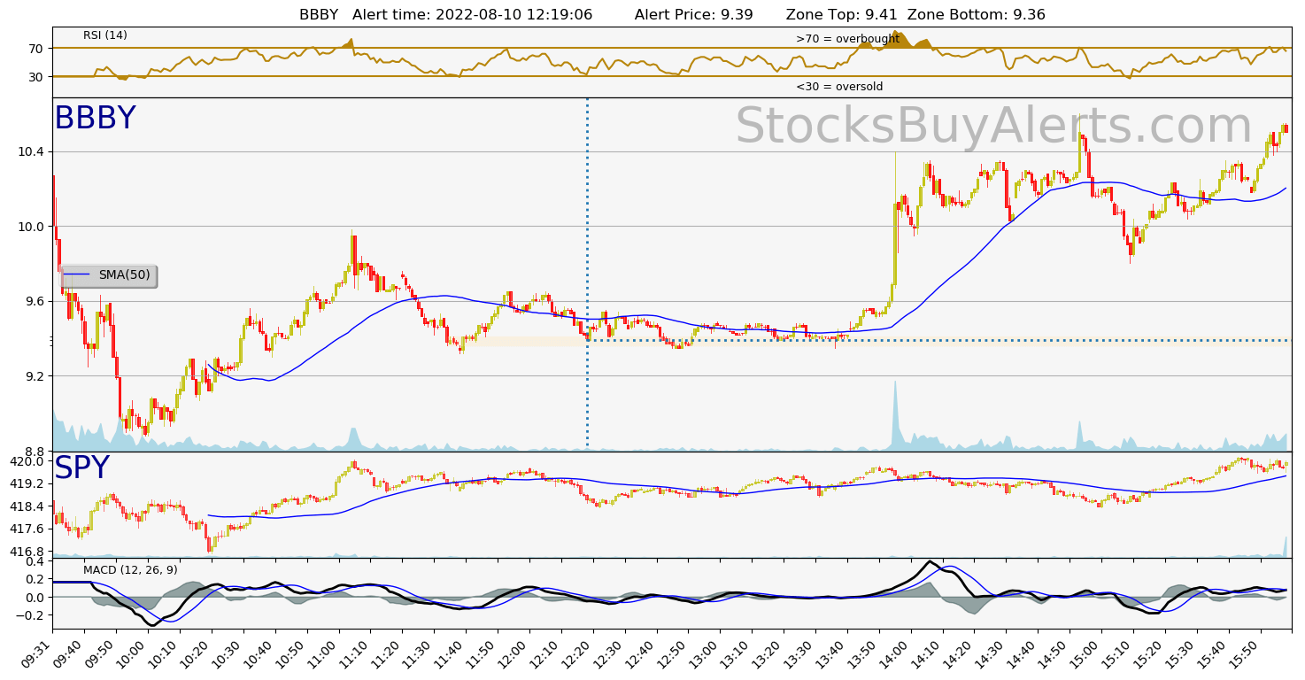The image size is (1305, 680).
Task: Click the RSI axis value 70
Action: coord(36,49)
